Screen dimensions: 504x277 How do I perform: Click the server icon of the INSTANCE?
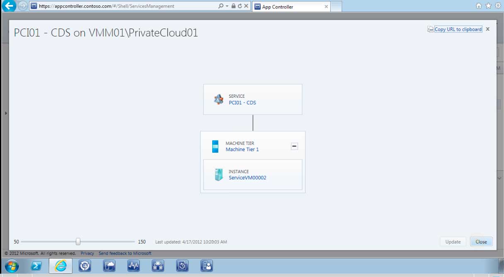[218, 175]
